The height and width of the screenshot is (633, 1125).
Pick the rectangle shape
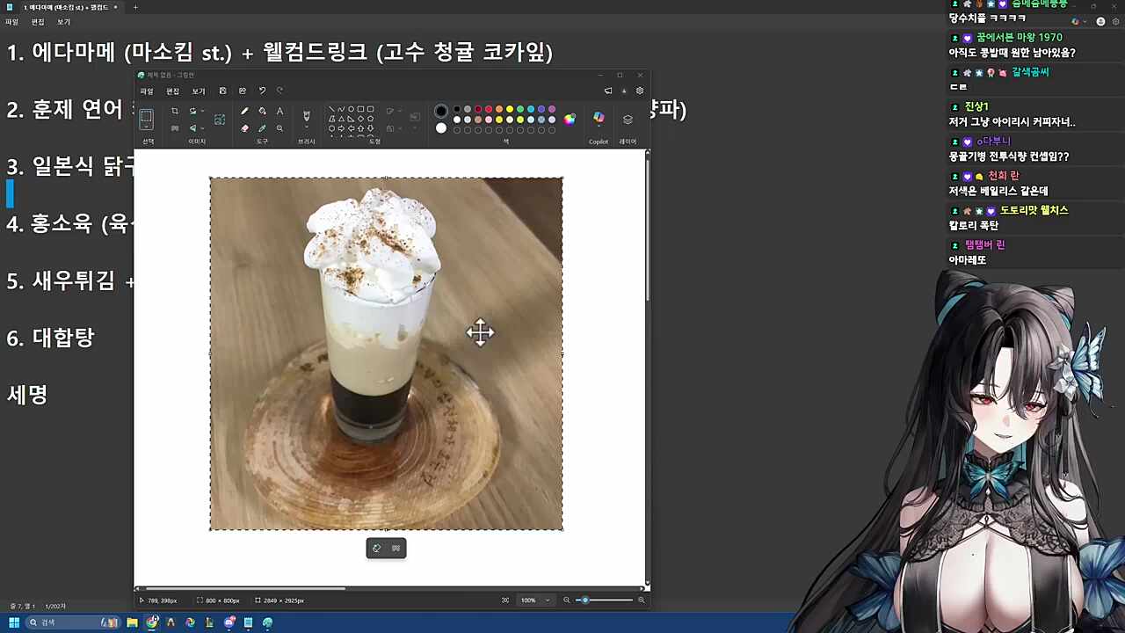tap(360, 109)
